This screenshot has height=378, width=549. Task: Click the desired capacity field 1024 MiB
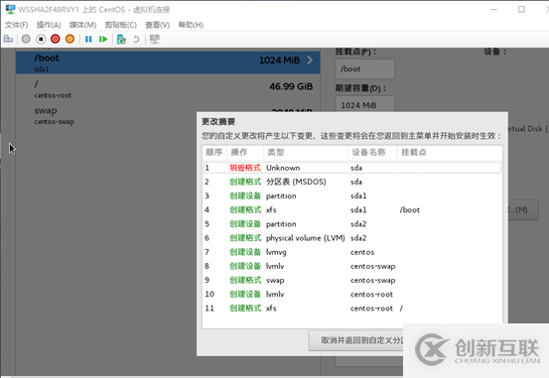(364, 104)
